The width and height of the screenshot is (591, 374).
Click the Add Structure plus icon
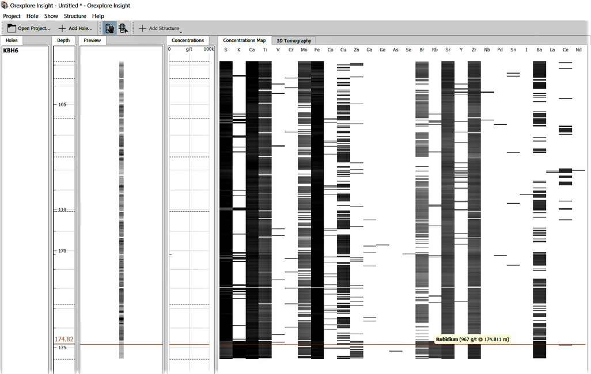142,28
